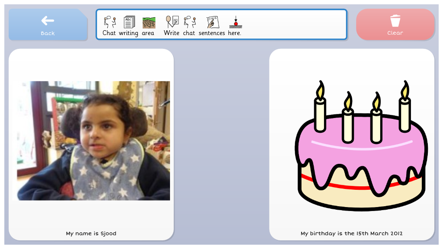Clear the message with the Clear button
443x249 pixels.
[x=395, y=25]
